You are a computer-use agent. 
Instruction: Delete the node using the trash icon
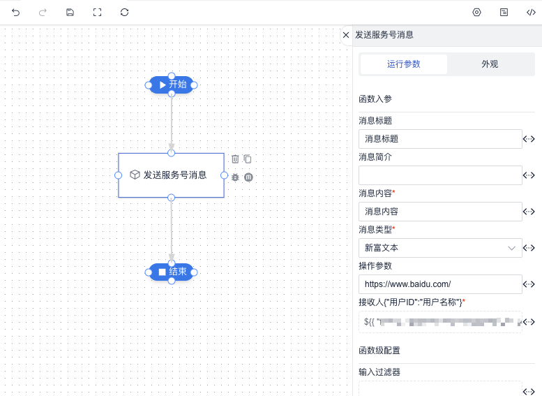[x=235, y=159]
